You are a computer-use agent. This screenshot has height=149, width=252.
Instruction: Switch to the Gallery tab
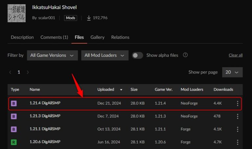(97, 37)
